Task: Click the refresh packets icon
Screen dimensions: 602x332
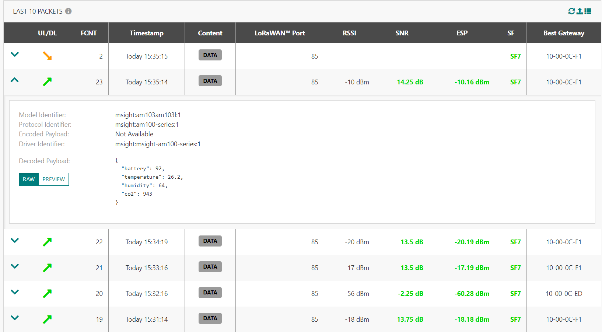Action: click(x=571, y=11)
